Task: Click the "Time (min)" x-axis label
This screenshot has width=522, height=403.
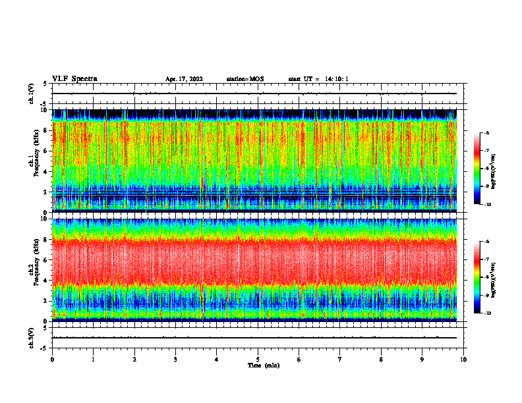Action: click(264, 365)
